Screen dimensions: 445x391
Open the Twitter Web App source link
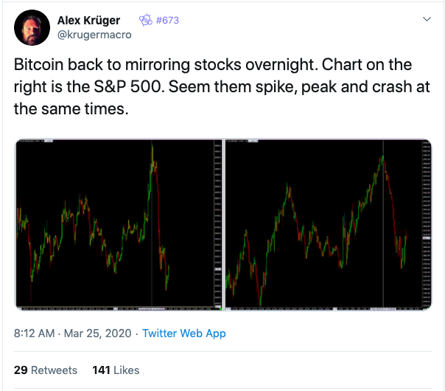(x=184, y=333)
